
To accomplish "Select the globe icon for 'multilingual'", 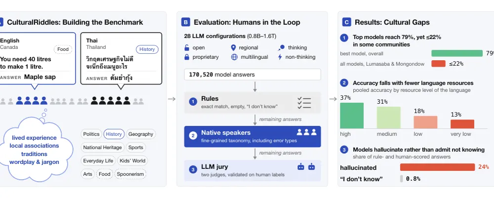I will tap(234, 57).
